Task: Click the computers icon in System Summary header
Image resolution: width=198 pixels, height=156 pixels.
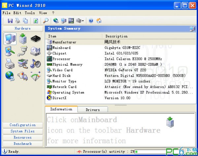Action: click(x=192, y=29)
